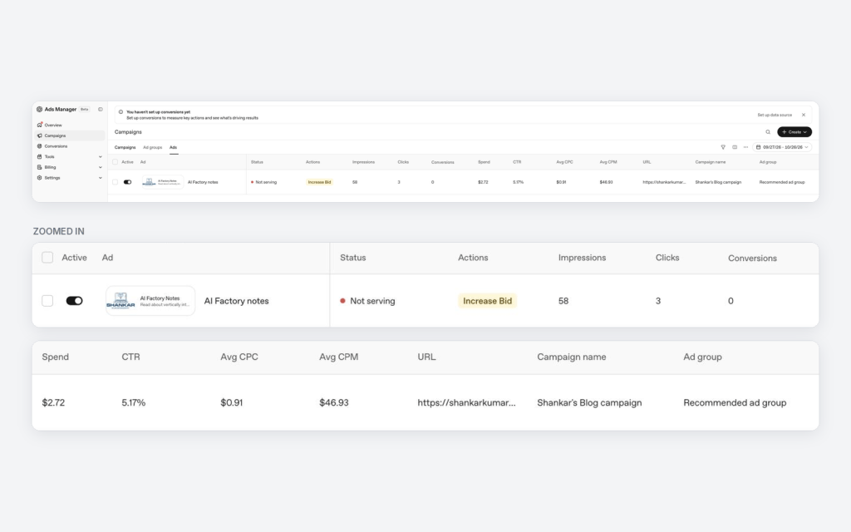Switch to the Ad groups tab
851x532 pixels.
[x=153, y=147]
